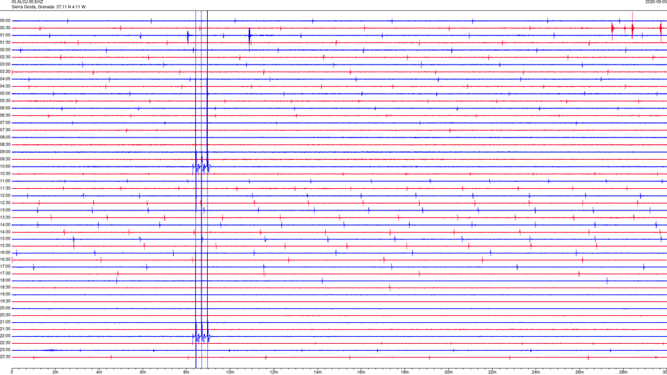Click the 00:00 time row label
Viewport: 667px width, 375px height.
pyautogui.click(x=5, y=20)
